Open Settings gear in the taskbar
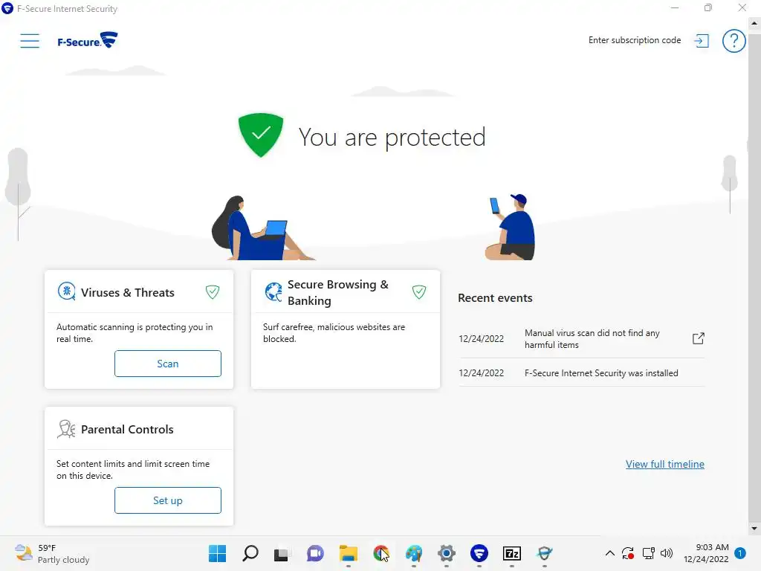The height and width of the screenshot is (571, 761). coord(446,553)
